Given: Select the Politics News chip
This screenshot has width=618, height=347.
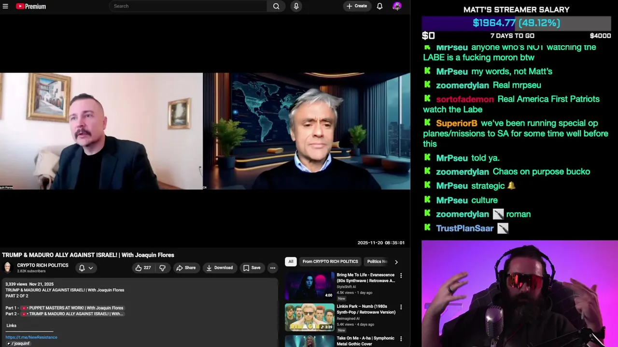Looking at the screenshot, I should click(x=377, y=262).
